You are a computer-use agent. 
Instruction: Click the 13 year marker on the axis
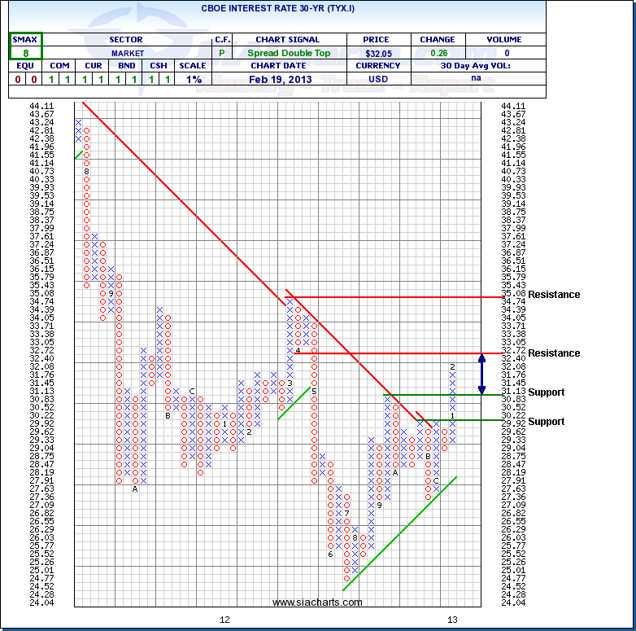click(452, 619)
